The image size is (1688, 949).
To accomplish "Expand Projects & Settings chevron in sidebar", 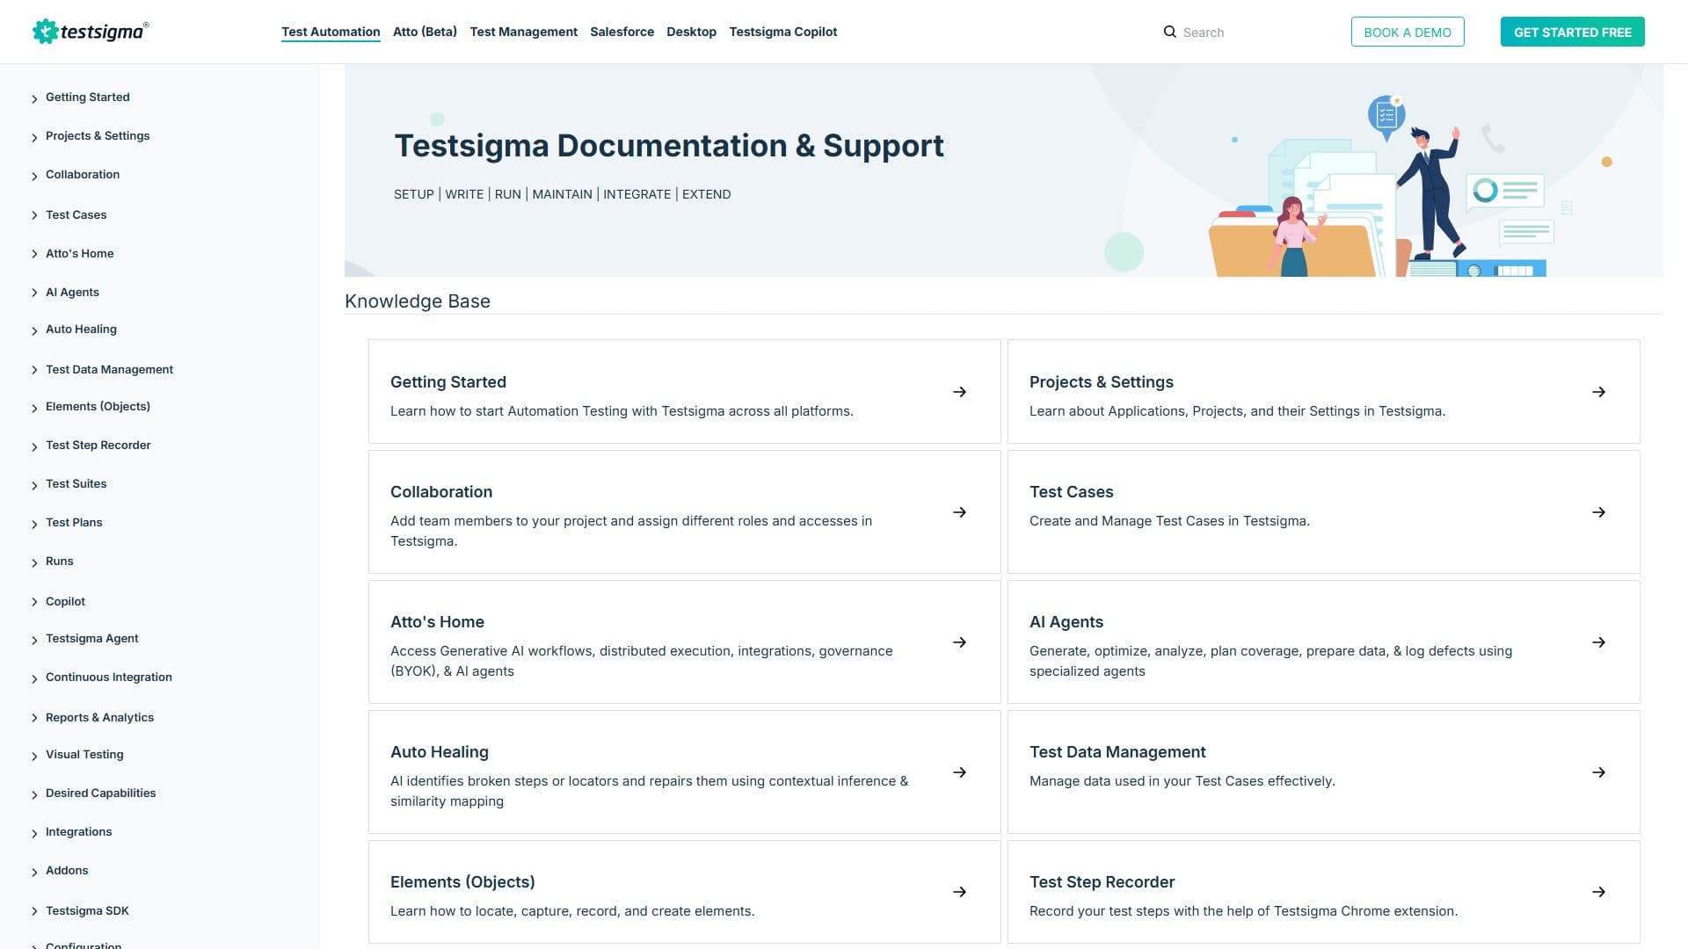I will coord(34,137).
